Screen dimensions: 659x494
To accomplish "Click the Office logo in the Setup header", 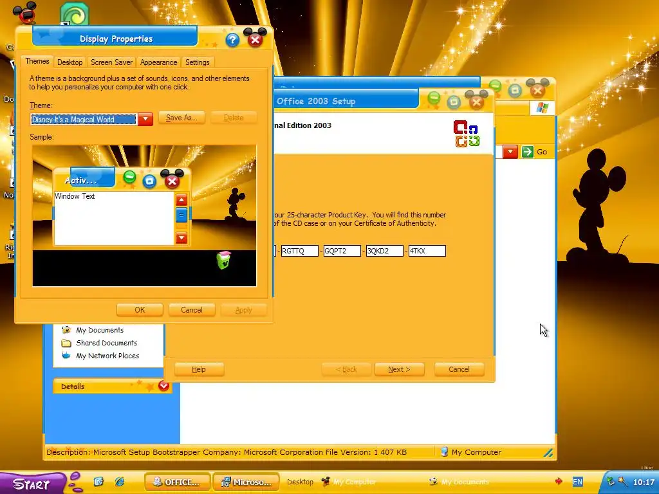I will tap(466, 134).
